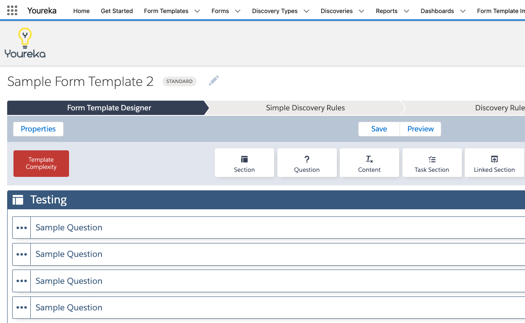Open the App Launcher grid icon
This screenshot has height=323, width=525.
[x=12, y=10]
